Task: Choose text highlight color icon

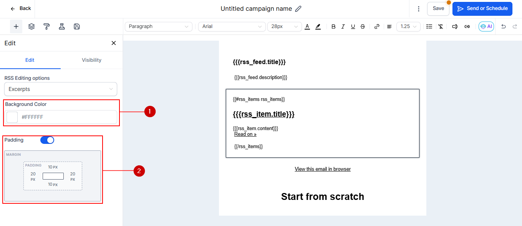Action: coord(318,26)
